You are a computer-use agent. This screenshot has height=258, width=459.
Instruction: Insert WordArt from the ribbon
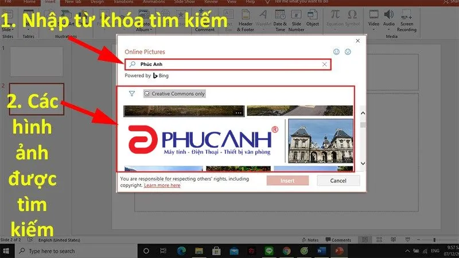263,18
